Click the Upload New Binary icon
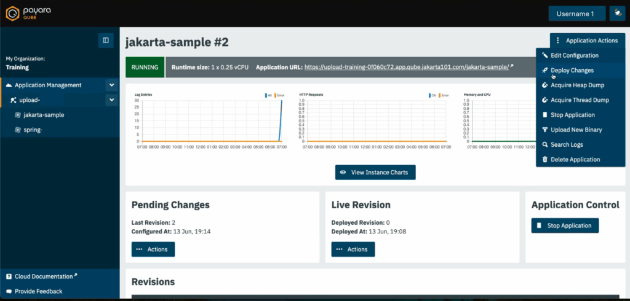The image size is (630, 301). pyautogui.click(x=544, y=130)
